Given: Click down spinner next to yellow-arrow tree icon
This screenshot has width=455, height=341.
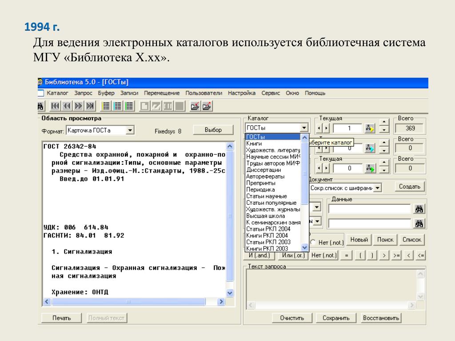Looking at the screenshot, I should [x=384, y=130].
